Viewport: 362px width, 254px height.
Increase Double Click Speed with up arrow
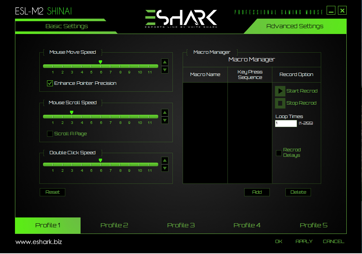tap(165, 160)
